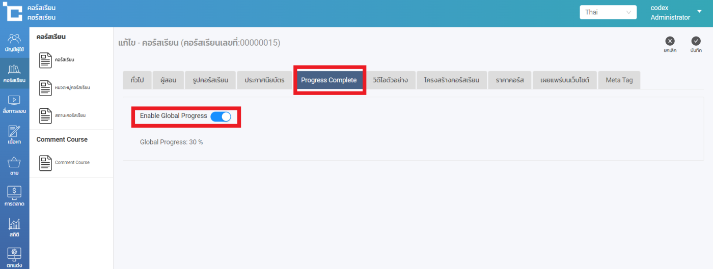Click the cancel X icon
Viewport: 713px width, 269px height.
(670, 41)
